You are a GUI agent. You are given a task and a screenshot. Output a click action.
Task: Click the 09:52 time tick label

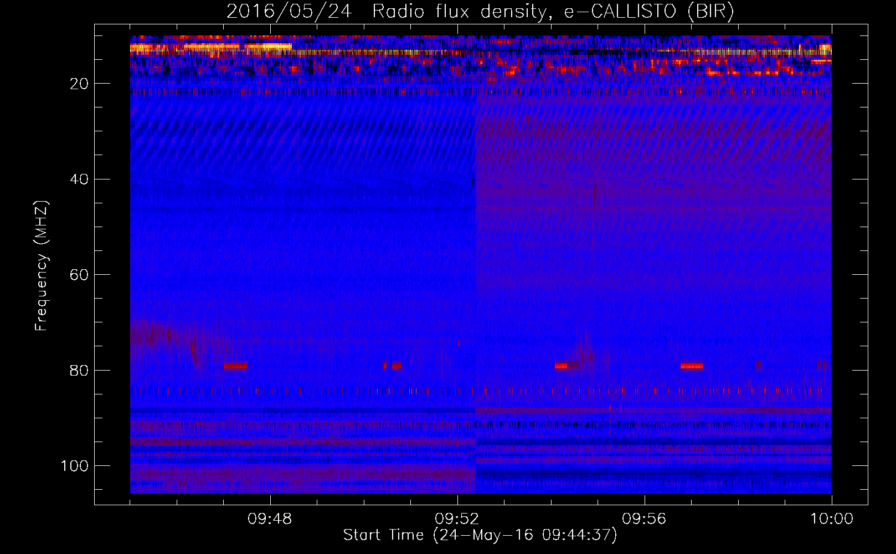click(x=457, y=519)
